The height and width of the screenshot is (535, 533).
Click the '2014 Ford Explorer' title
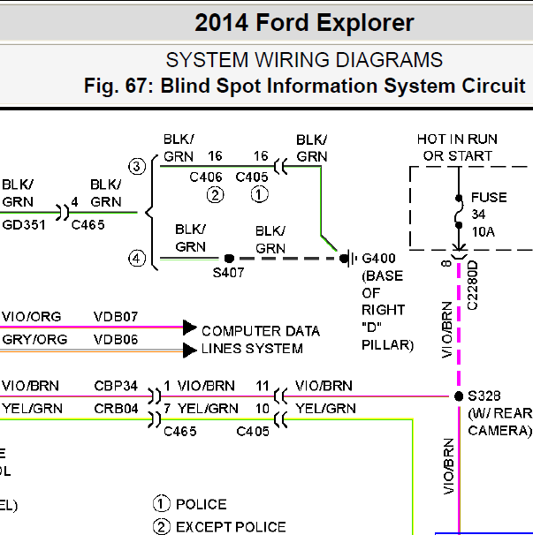point(304,23)
